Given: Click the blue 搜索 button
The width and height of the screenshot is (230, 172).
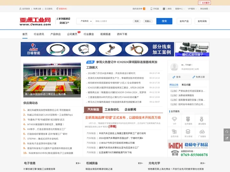Looking at the screenshot, I should 164,21.
